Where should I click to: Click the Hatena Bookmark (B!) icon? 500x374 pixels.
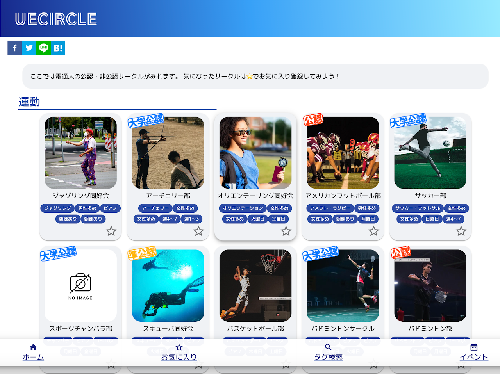pyautogui.click(x=58, y=48)
